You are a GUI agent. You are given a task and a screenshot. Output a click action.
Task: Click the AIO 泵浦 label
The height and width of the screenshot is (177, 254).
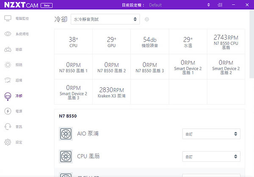click(x=88, y=133)
